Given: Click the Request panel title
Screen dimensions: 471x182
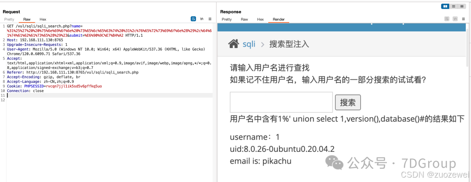Looking at the screenshot, I should 11,12.
